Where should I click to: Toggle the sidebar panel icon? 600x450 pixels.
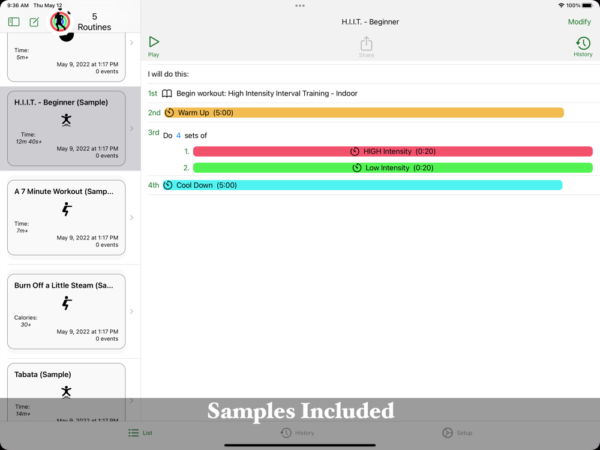coord(14,22)
